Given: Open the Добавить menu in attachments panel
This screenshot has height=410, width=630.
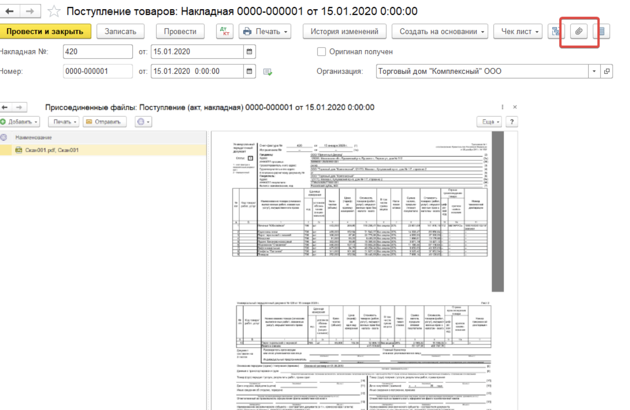Looking at the screenshot, I should (x=20, y=122).
